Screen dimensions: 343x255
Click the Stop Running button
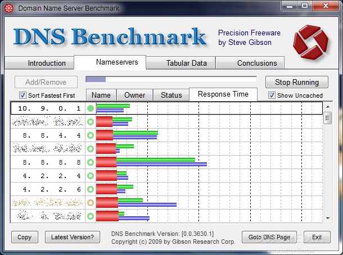(297, 82)
